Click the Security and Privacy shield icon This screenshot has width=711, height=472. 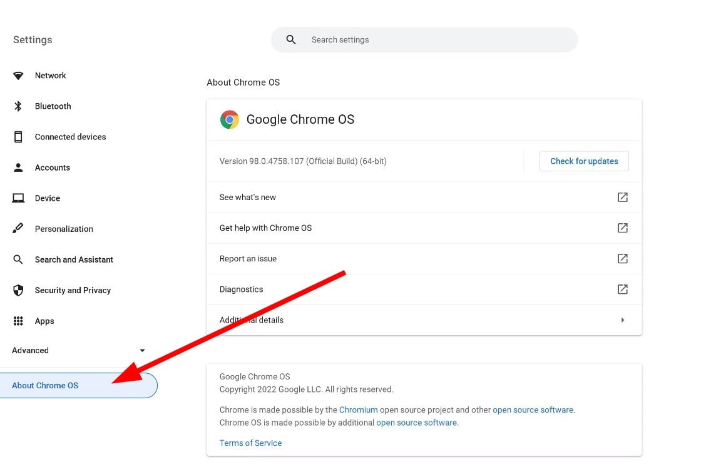click(18, 290)
